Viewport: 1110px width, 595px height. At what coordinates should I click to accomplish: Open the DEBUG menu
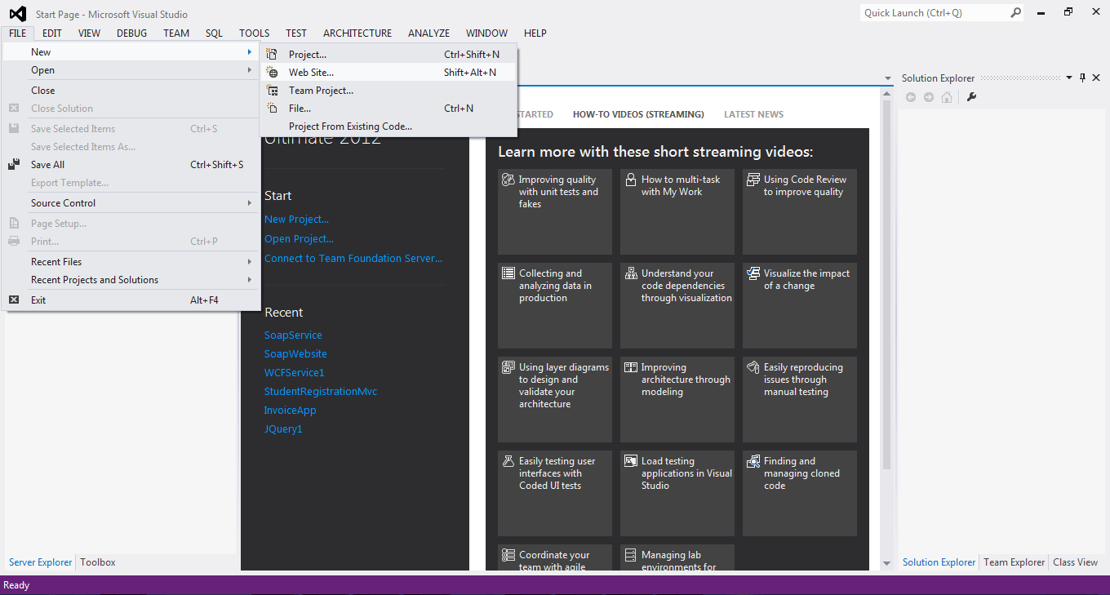pyautogui.click(x=131, y=33)
